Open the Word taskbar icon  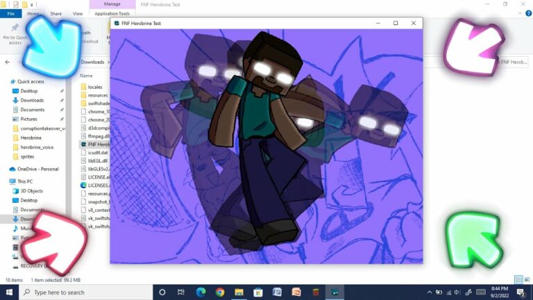point(277,292)
